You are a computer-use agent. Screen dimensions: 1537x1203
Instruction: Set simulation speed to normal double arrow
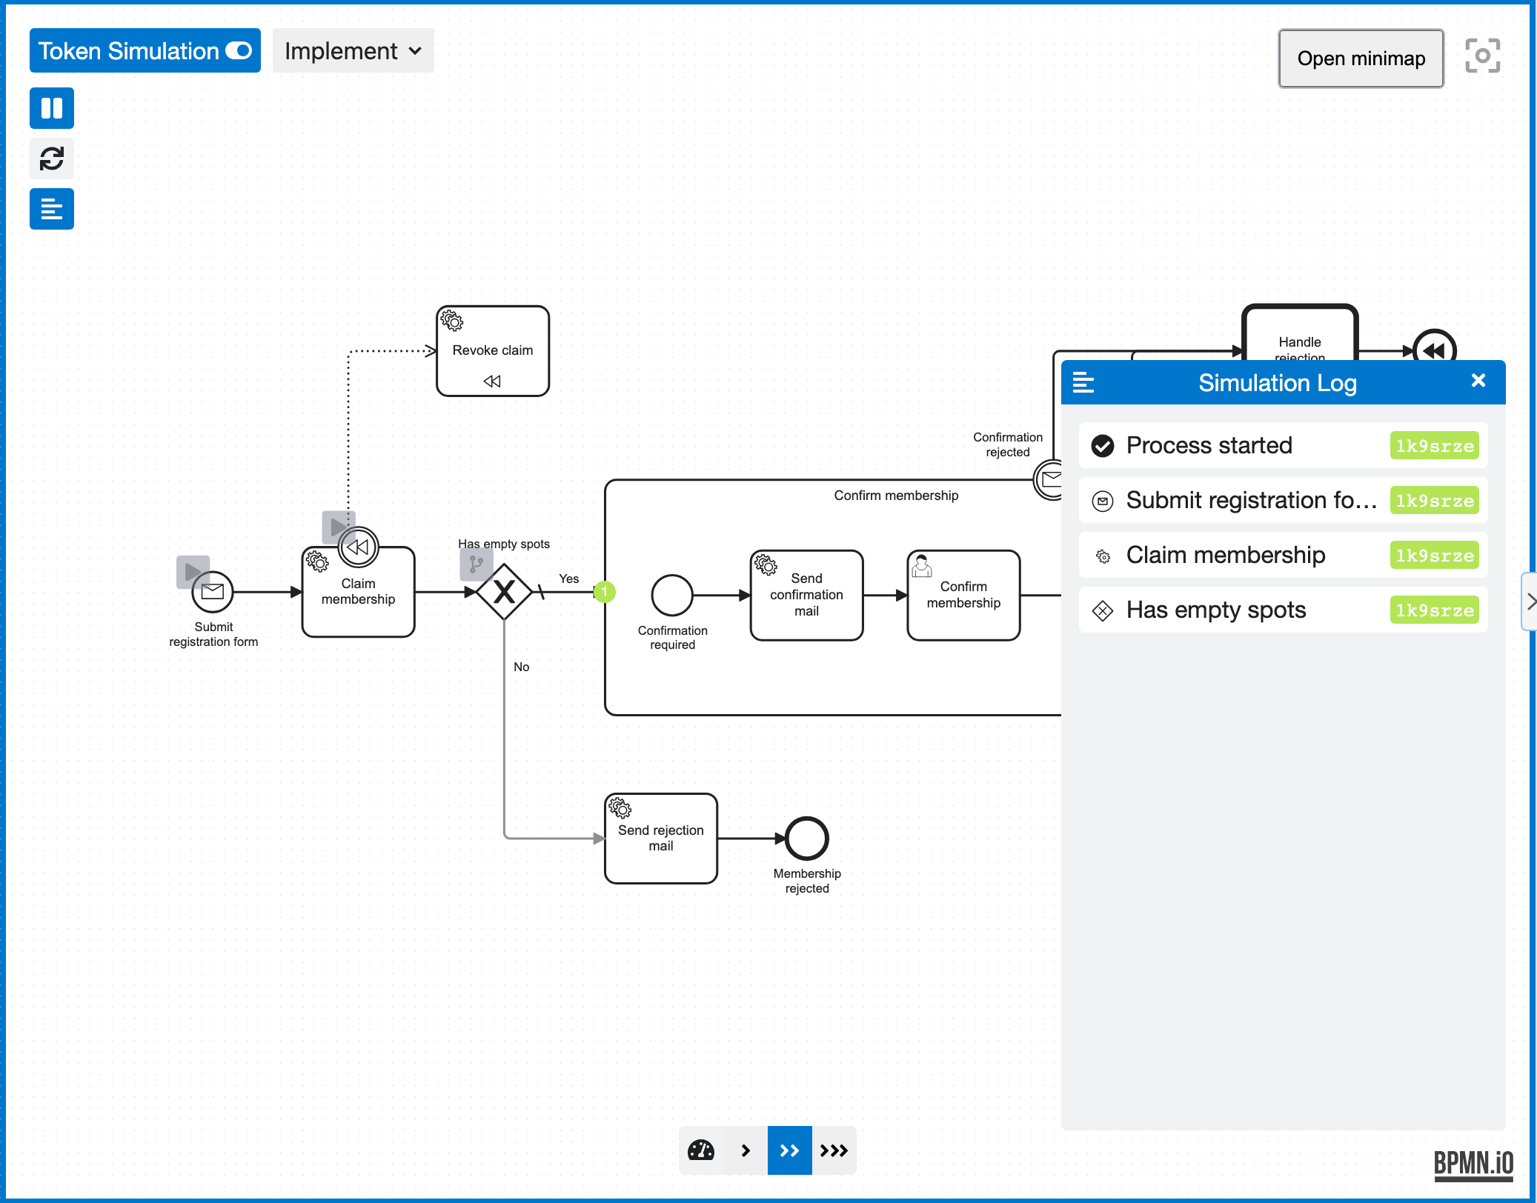(x=789, y=1150)
